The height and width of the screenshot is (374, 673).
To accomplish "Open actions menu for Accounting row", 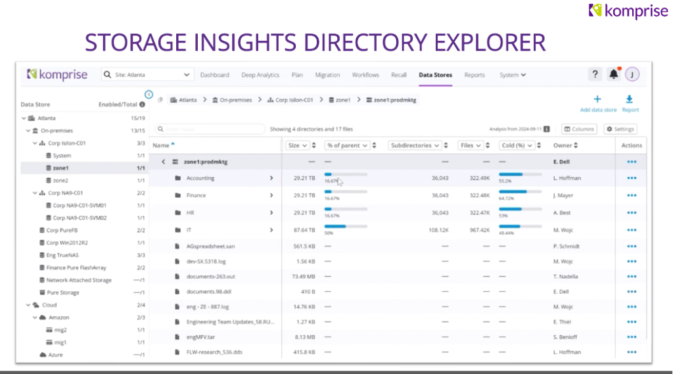I will tap(632, 178).
